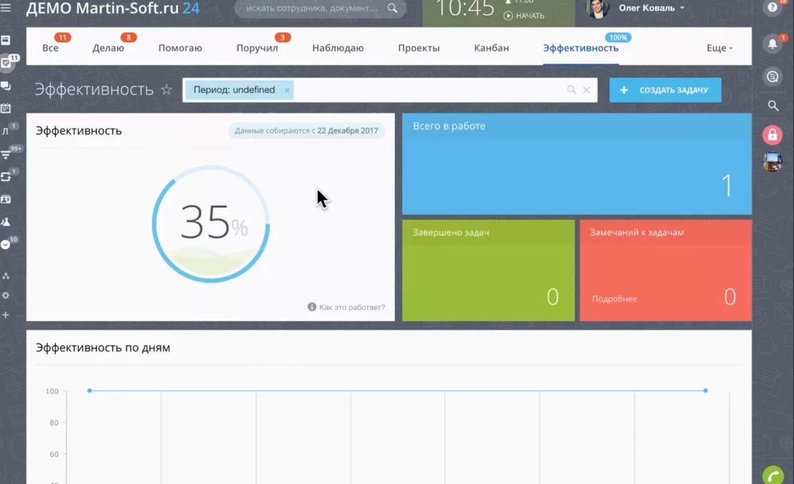Select the Эффективность tab
The width and height of the screenshot is (794, 484).
[x=581, y=48]
